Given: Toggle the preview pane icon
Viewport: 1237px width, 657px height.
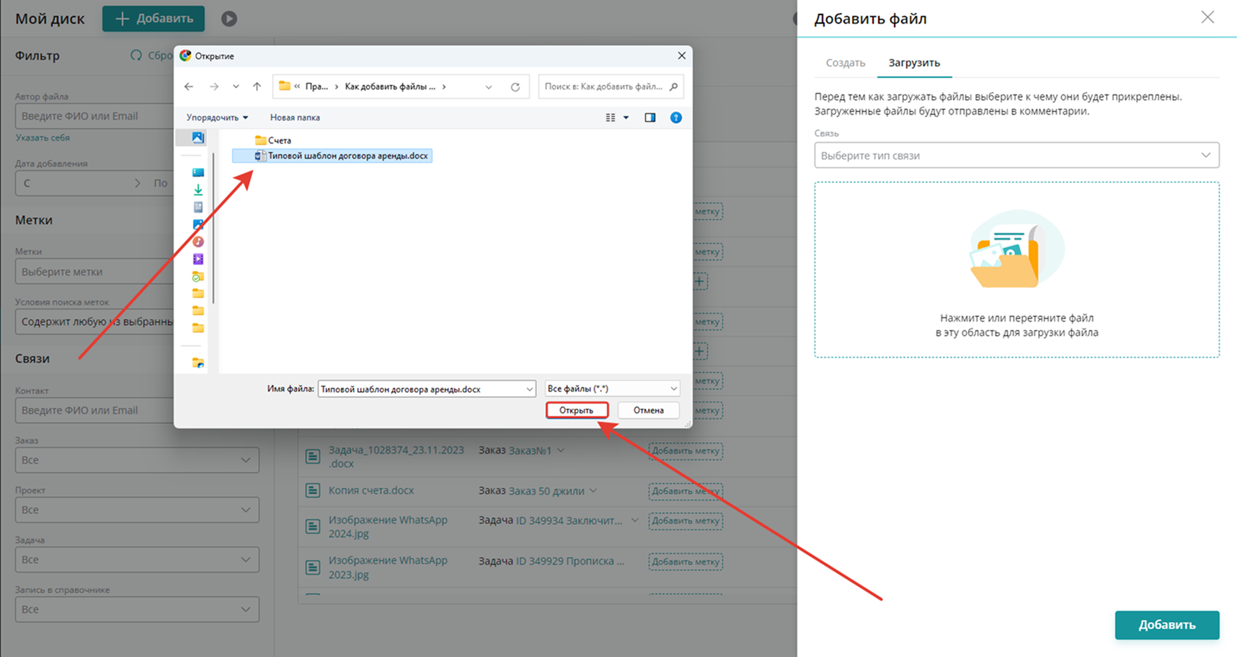Looking at the screenshot, I should pyautogui.click(x=649, y=118).
